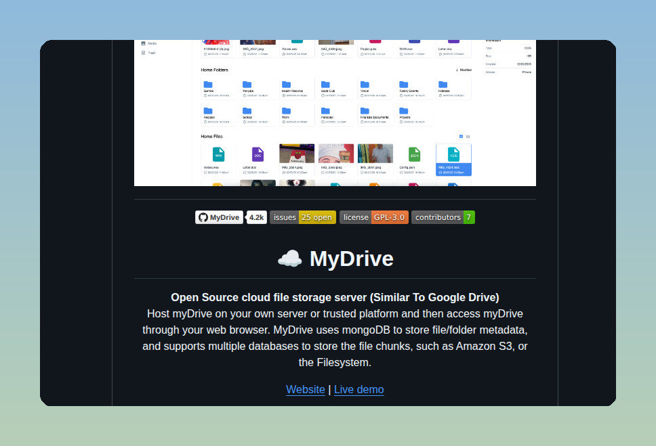Click the Trash sidebar icon

tap(143, 53)
